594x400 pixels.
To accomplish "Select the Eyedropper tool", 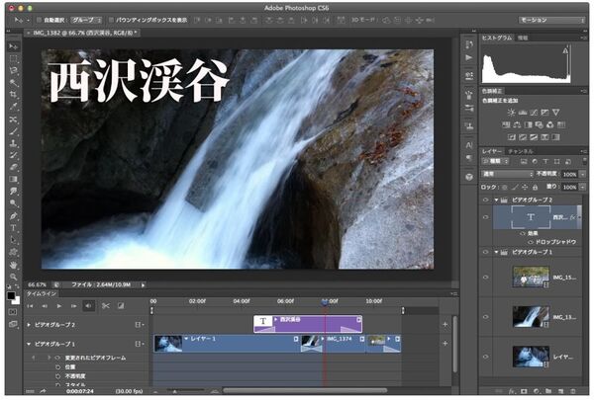I will [13, 107].
